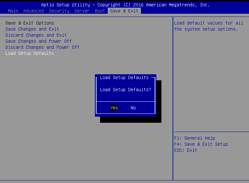Click the Load Setup Defaults dialog title
This screenshot has height=183, width=249.
coord(124,77)
